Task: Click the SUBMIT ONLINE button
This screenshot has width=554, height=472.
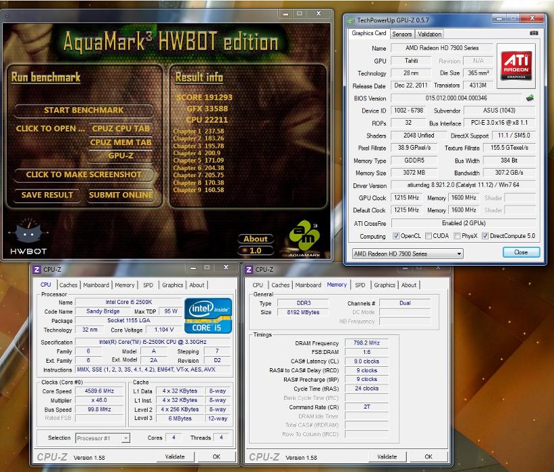Action: 121,195
